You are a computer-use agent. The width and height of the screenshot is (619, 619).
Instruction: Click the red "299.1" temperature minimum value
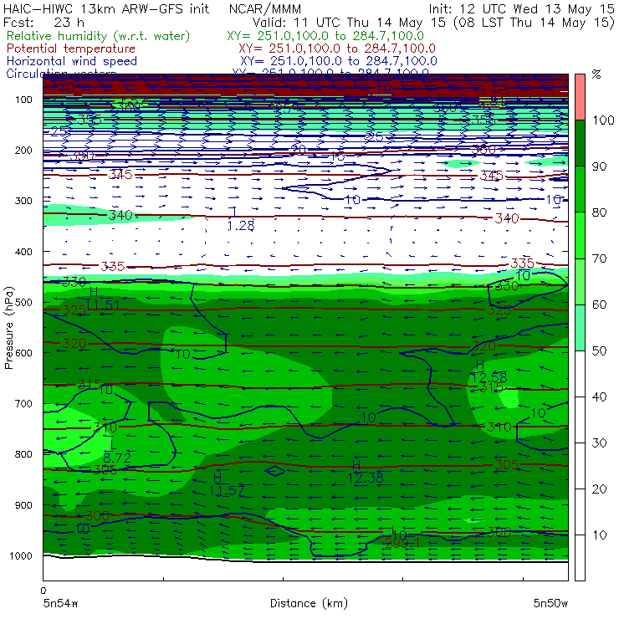(x=402, y=544)
